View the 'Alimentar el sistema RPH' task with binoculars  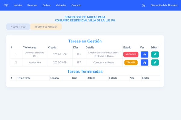click(144, 55)
